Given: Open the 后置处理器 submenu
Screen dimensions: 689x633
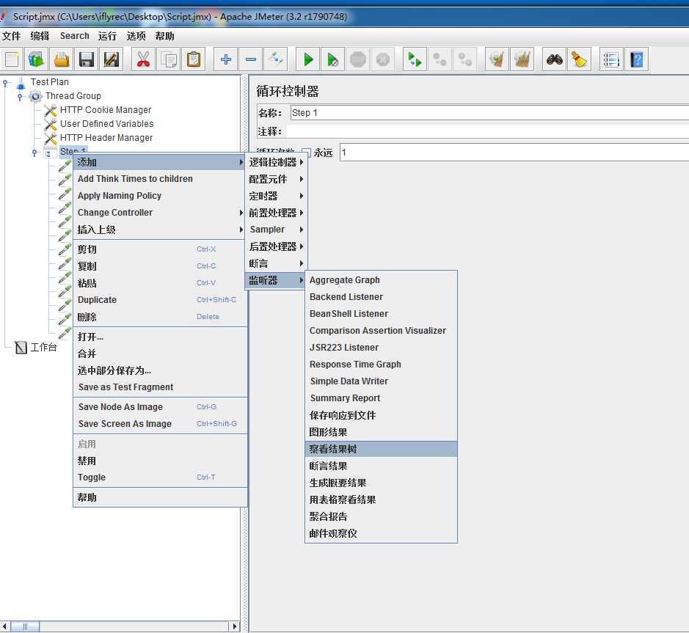Looking at the screenshot, I should coord(276,246).
